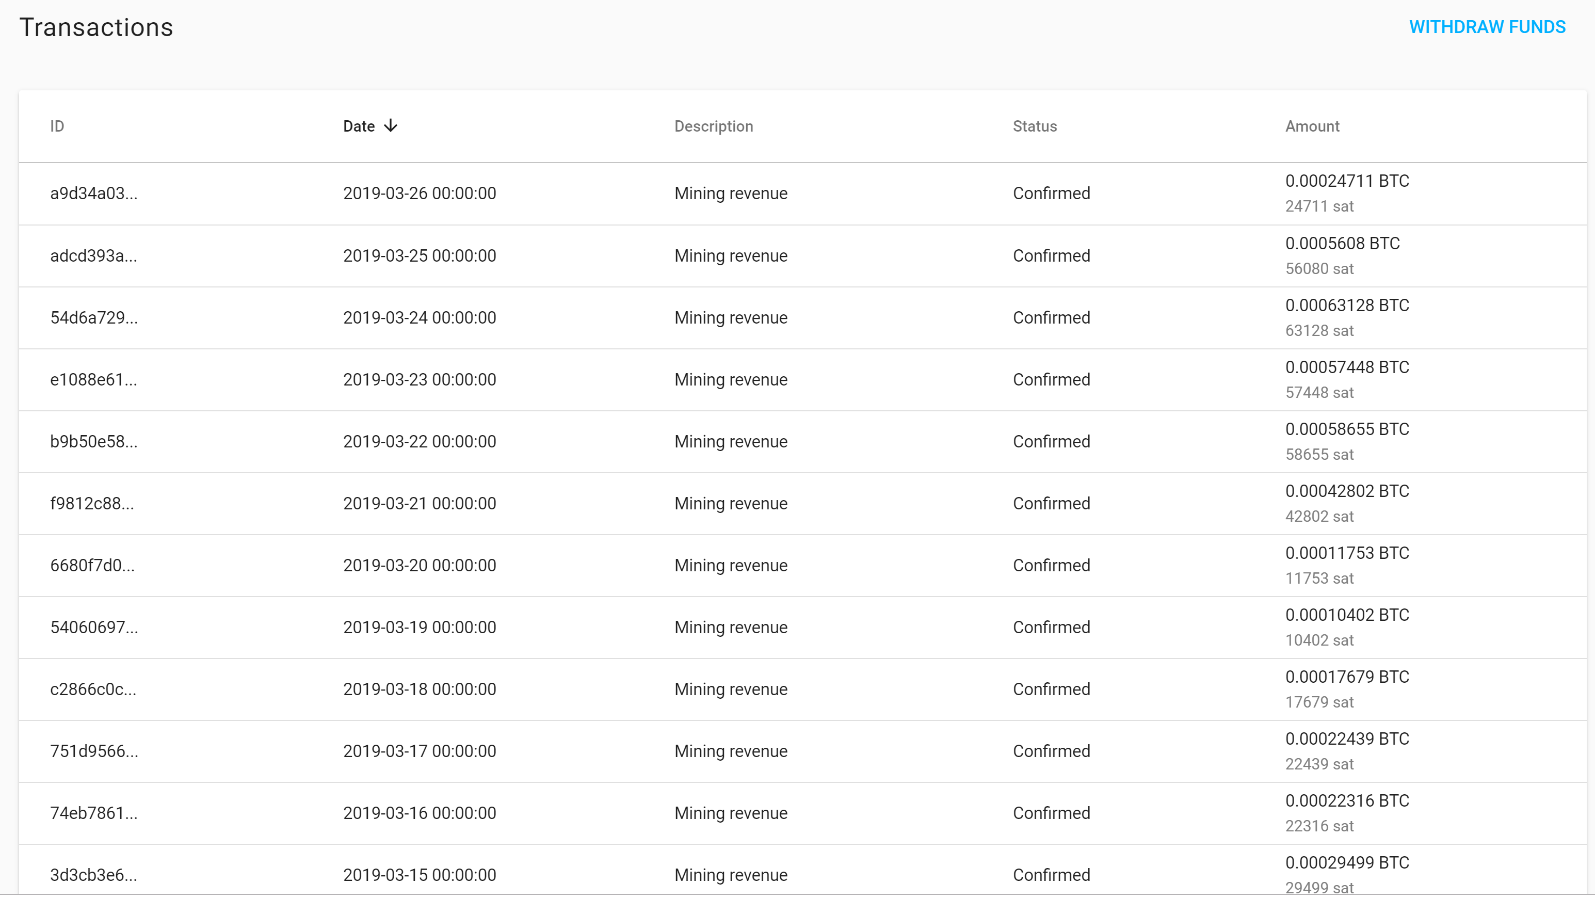
Task: Click date 2019-03-22 00:00:00
Action: point(419,441)
